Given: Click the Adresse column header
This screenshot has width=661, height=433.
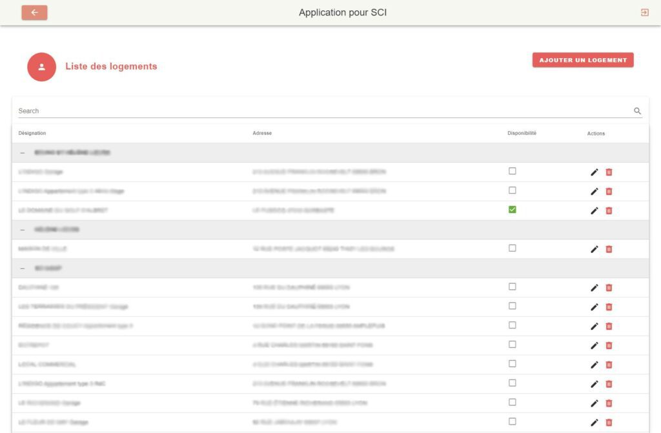Looking at the screenshot, I should [262, 134].
